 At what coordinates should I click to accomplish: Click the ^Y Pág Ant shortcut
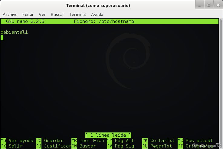120,141
